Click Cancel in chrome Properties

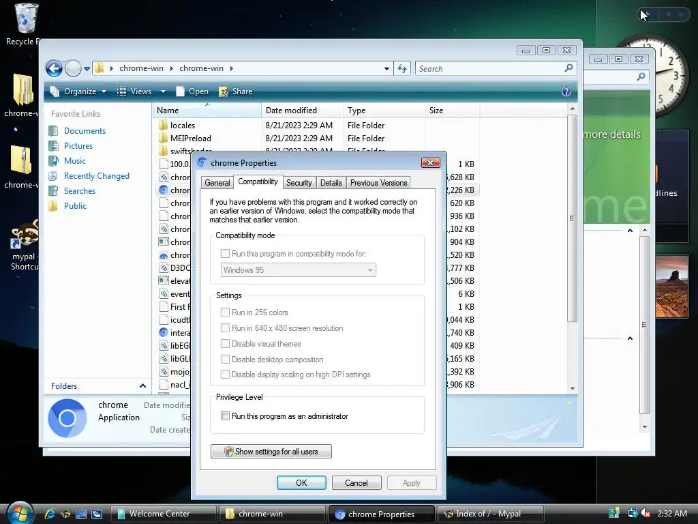tap(356, 482)
